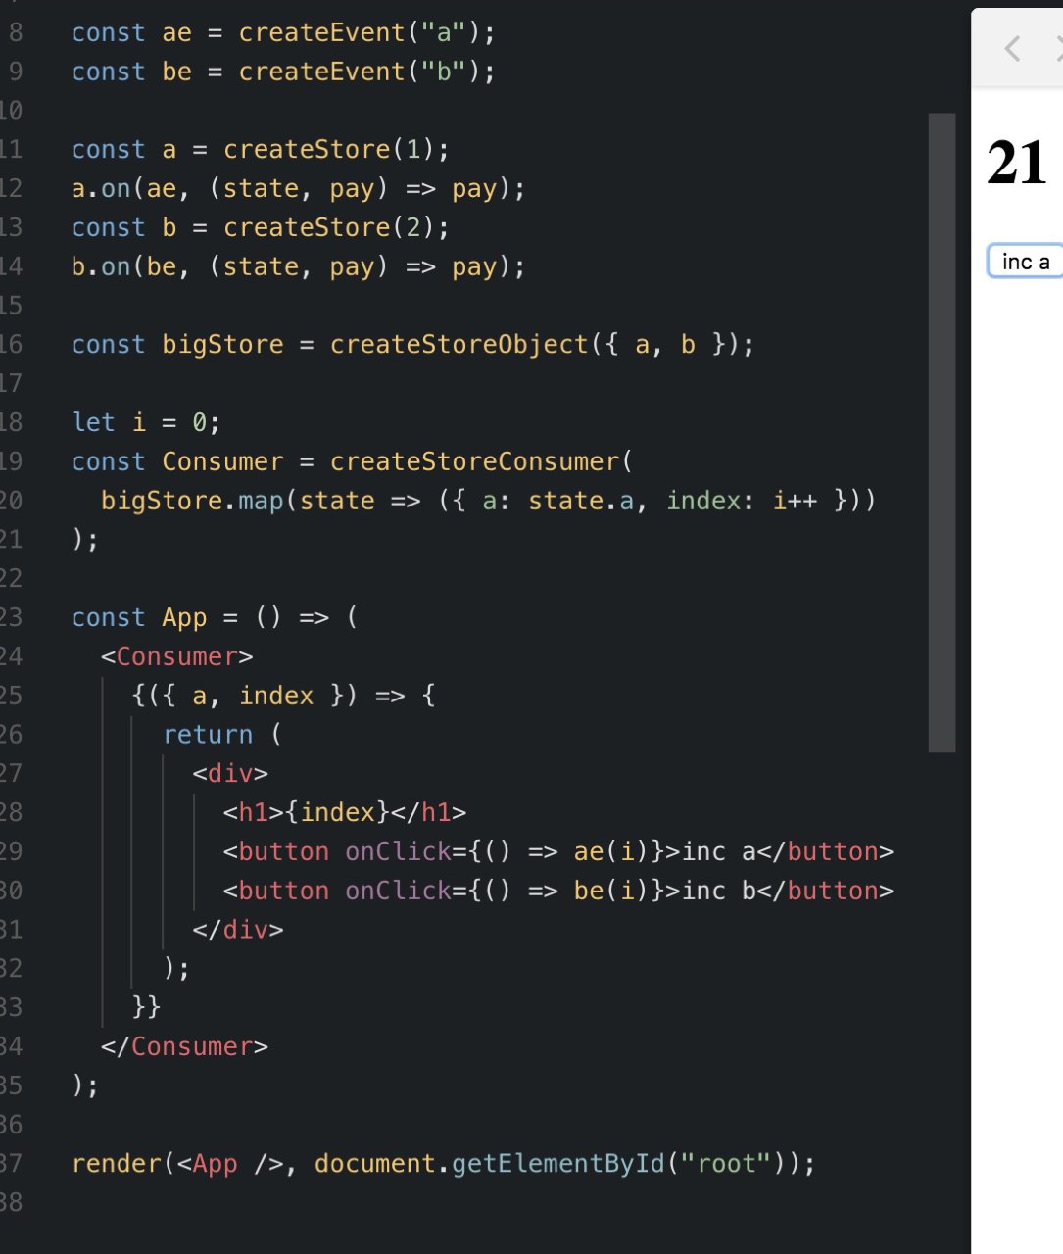Click createStoreConsumer on line 19
The height and width of the screenshot is (1254, 1063).
(x=474, y=461)
